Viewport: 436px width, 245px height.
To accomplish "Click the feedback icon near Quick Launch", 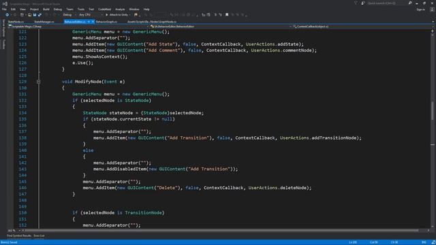I will pyautogui.click(x=363, y=3).
